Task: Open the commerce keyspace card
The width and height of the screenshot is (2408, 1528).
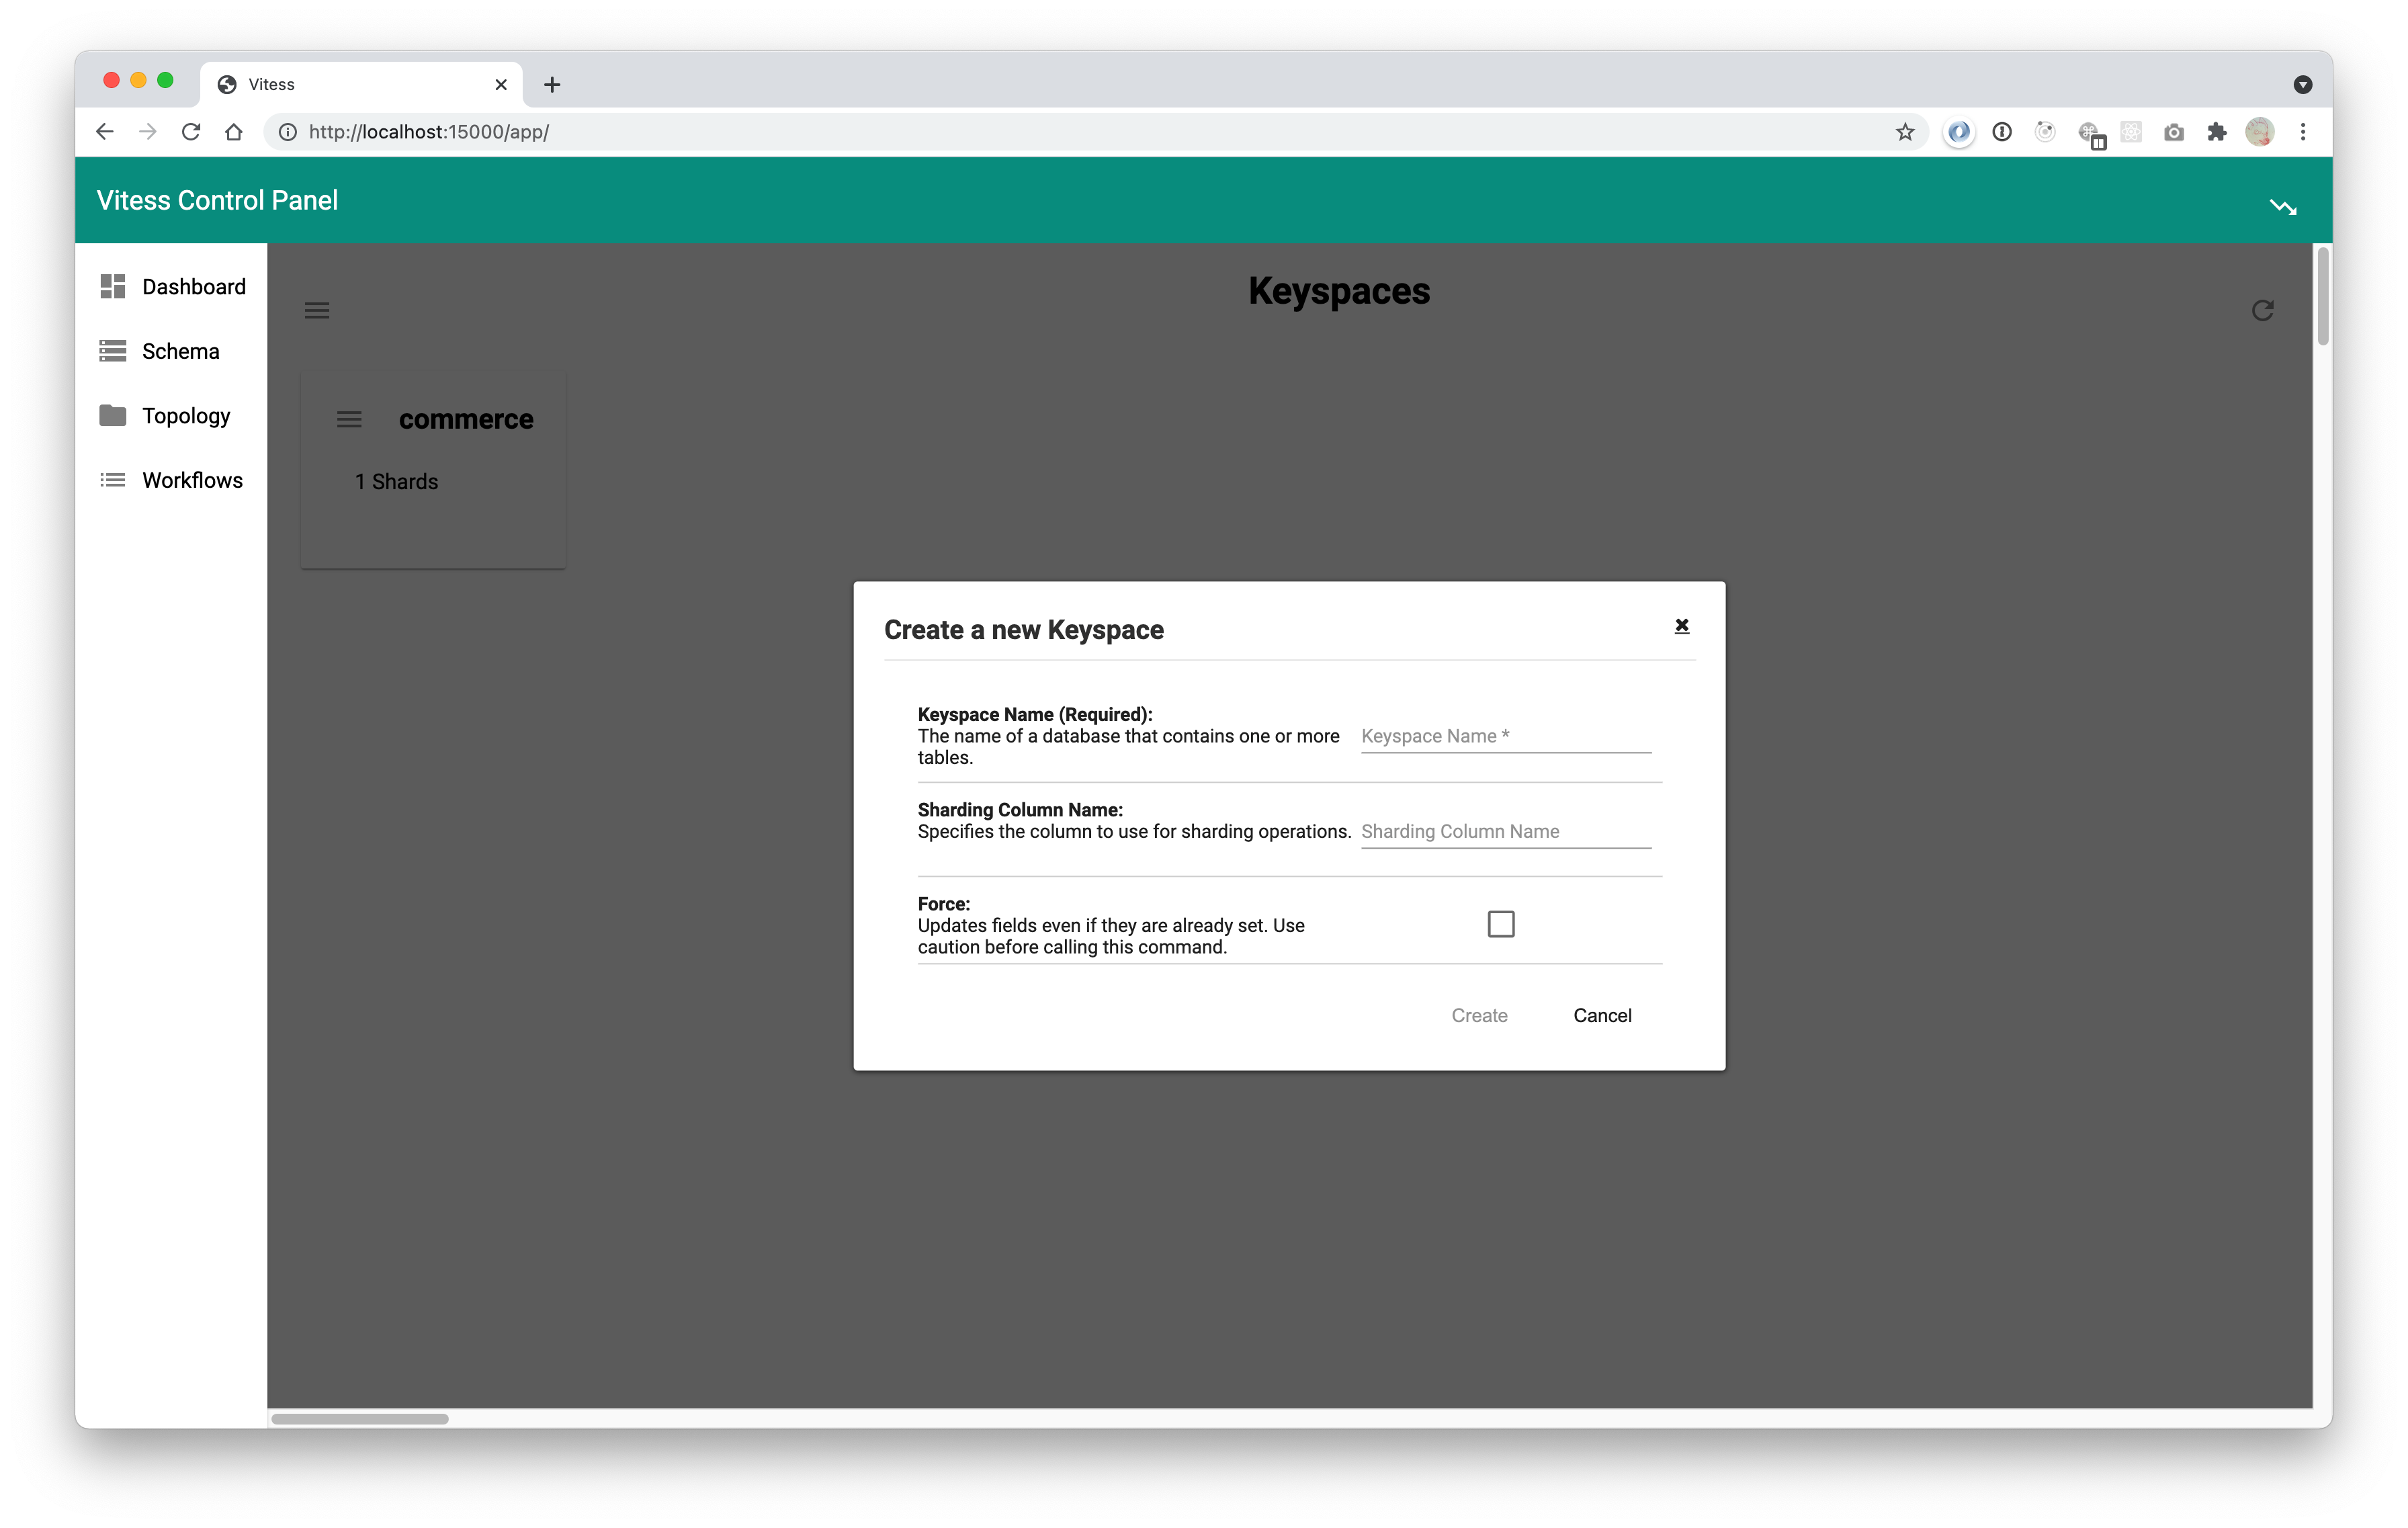Action: pyautogui.click(x=433, y=471)
